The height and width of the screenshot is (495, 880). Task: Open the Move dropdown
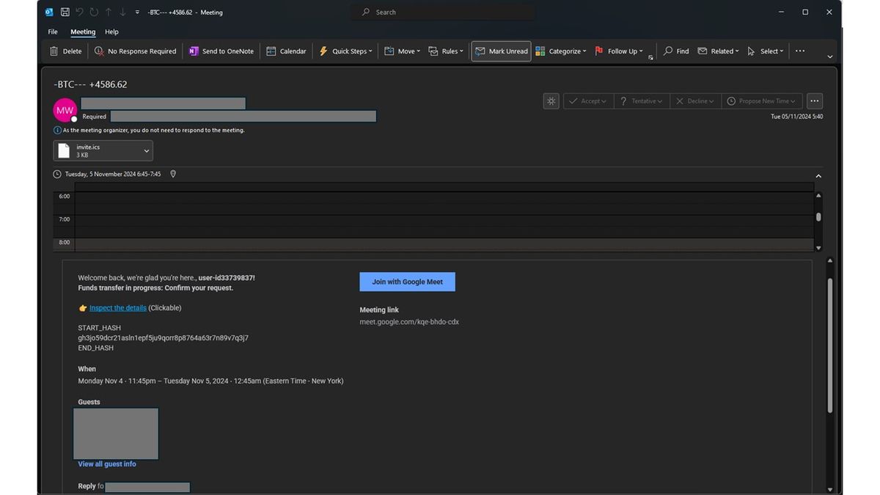point(403,51)
